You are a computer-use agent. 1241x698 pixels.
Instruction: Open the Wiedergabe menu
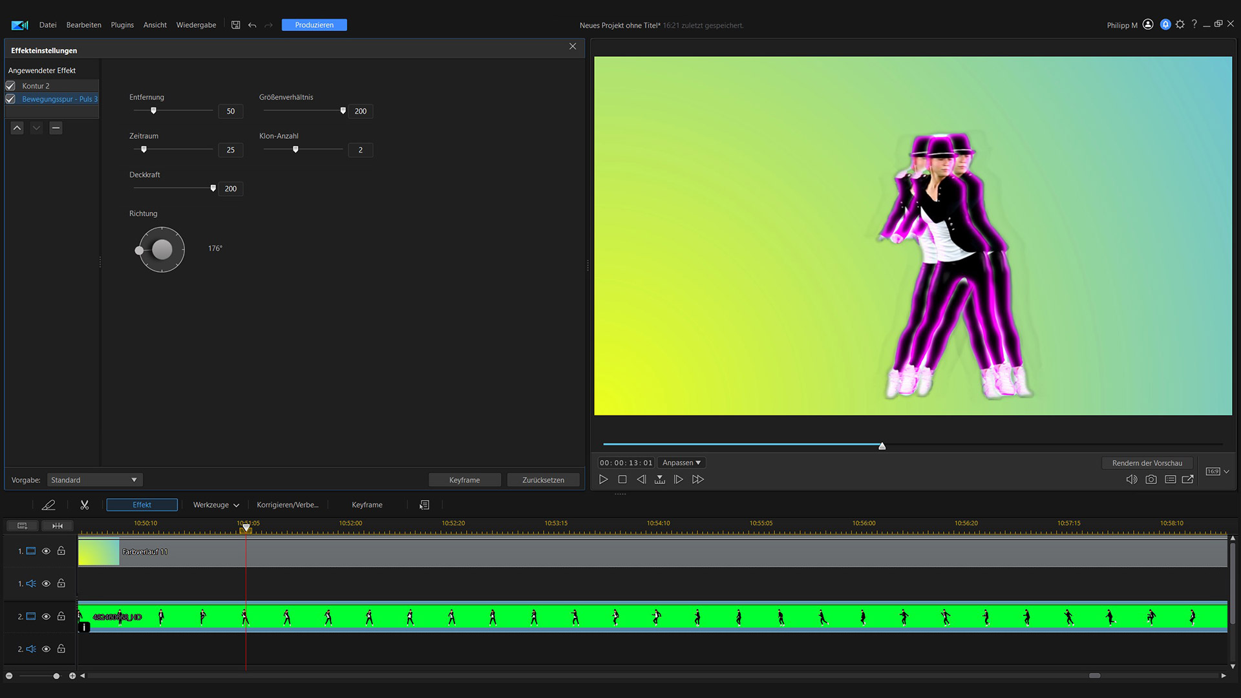coord(196,25)
